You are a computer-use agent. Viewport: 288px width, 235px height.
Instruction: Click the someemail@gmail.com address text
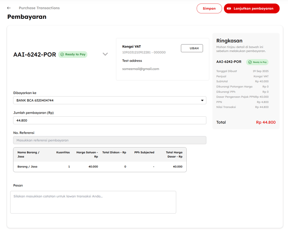point(141,69)
